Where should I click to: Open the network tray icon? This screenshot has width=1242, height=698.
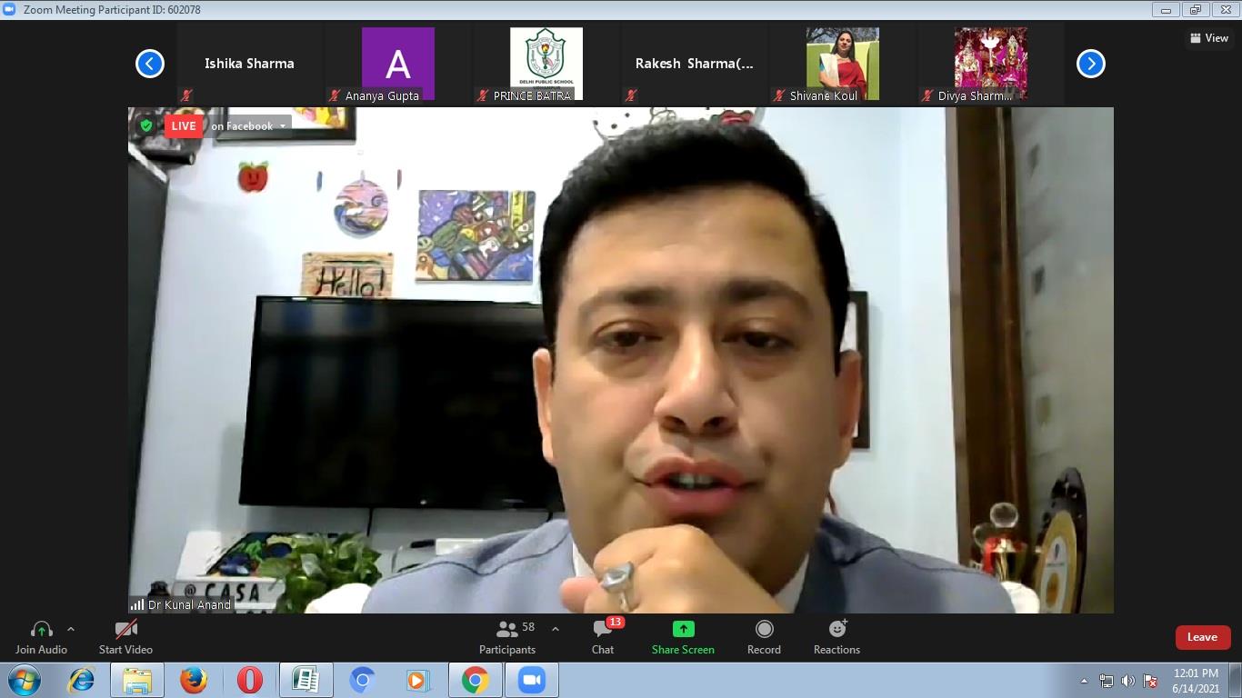click(x=1107, y=681)
